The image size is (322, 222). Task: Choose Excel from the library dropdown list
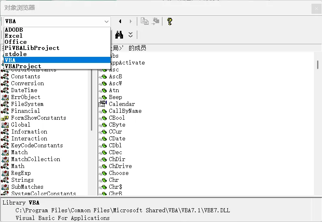(57, 36)
